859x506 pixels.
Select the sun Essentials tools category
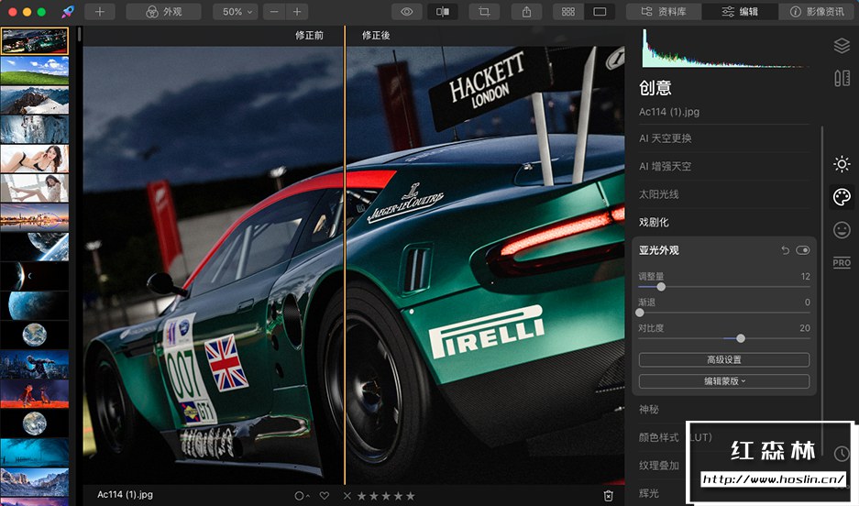[842, 164]
